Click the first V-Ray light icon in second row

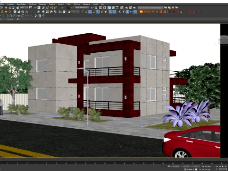[x=2, y=12]
